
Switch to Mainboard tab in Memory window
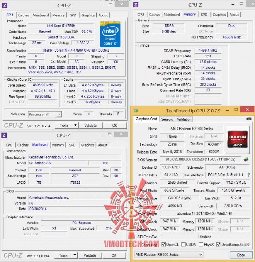[x=172, y=15]
